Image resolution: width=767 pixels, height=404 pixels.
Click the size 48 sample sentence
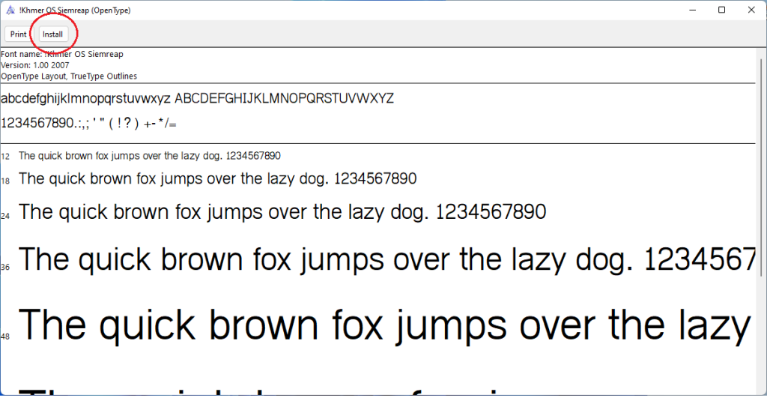384,325
